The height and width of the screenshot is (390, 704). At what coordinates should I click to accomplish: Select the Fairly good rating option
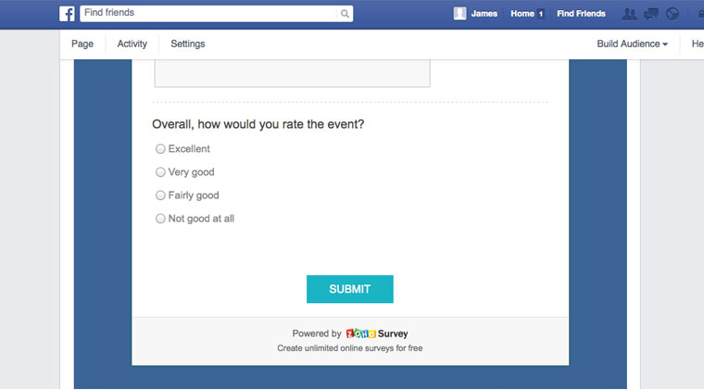coord(160,195)
